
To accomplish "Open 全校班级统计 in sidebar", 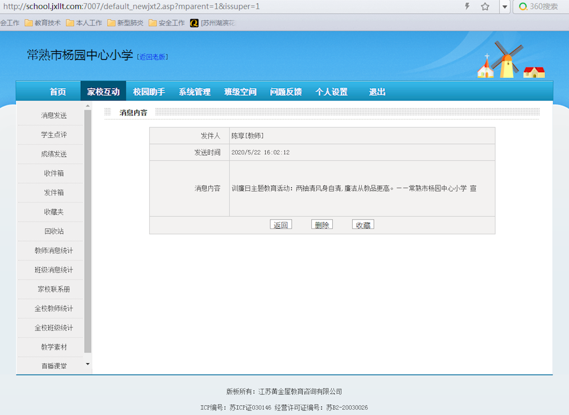I will [53, 327].
